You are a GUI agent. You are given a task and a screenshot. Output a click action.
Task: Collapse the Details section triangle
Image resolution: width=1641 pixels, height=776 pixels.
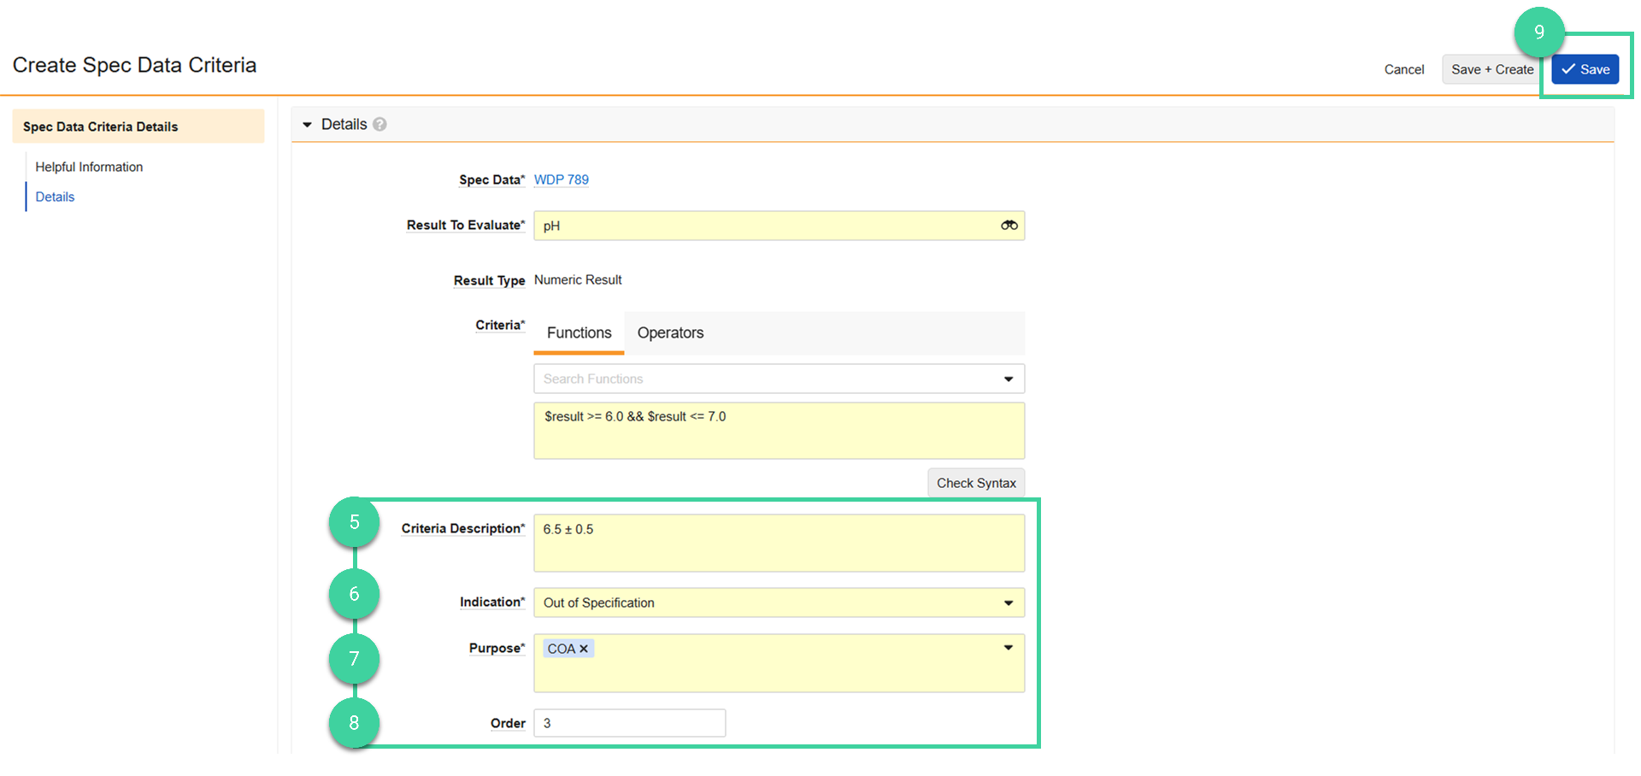click(308, 125)
